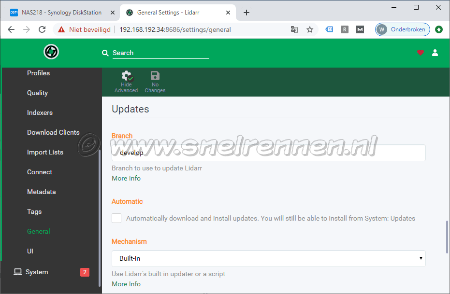450x294 pixels.
Task: Open UI settings in sidebar
Action: [x=30, y=251]
